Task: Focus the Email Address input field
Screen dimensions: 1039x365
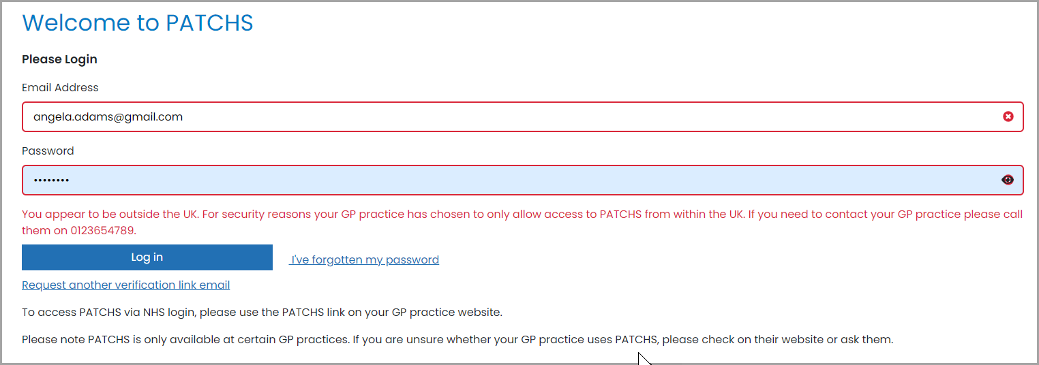Action: pos(522,116)
